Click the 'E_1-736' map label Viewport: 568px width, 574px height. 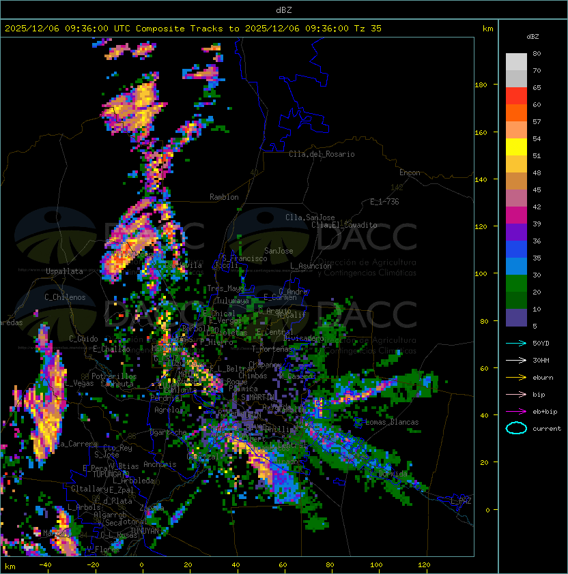384,202
